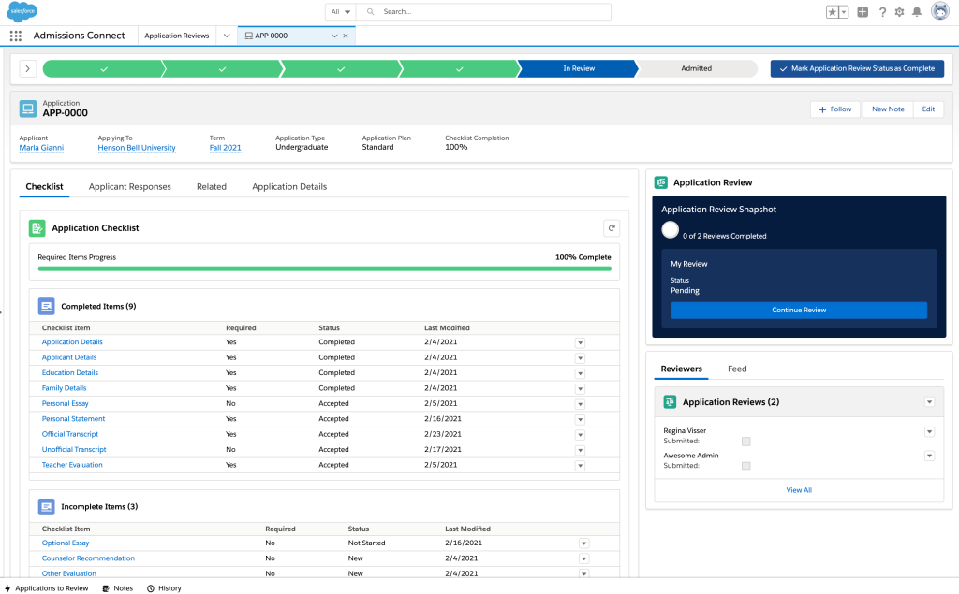Screen dimensions: 959x594
Task: Switch to the Applicant Responses tab
Action: (130, 187)
